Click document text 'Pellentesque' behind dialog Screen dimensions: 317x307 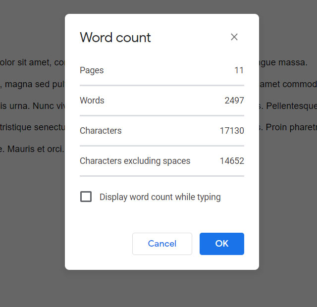291,106
